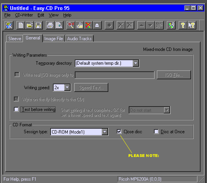Expand the Temporary directory dropdown
Image resolution: width=207 pixels, height=183 pixels.
click(x=135, y=63)
